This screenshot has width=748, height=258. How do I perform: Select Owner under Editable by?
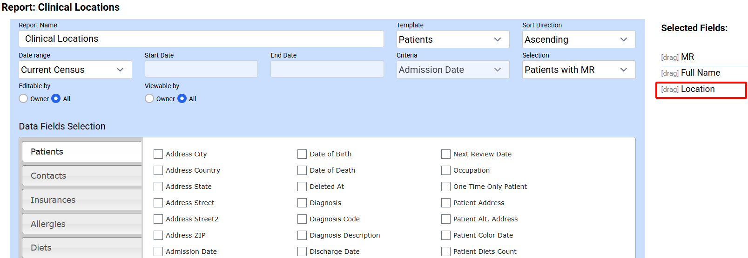[24, 98]
